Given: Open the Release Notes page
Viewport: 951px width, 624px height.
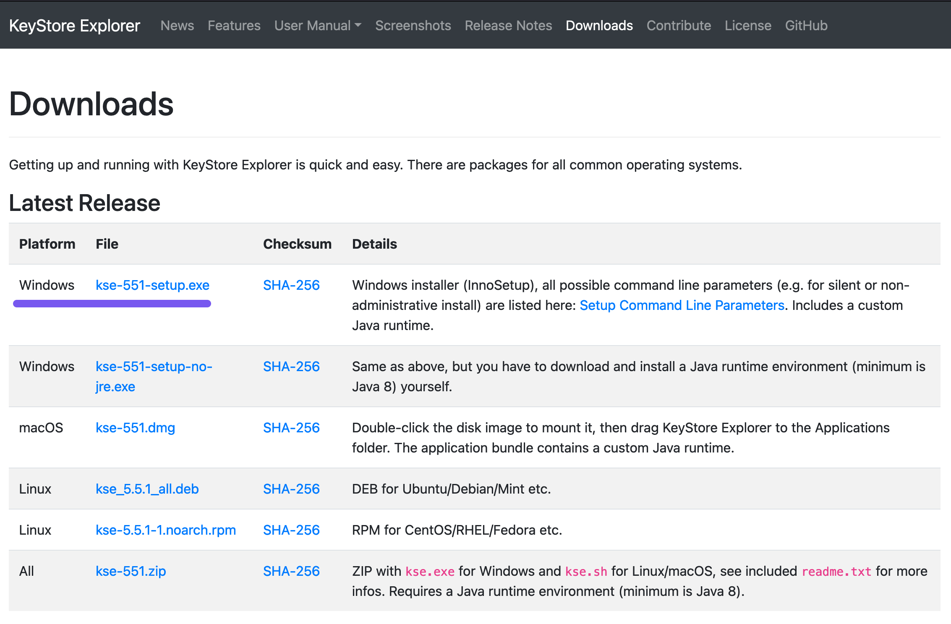Looking at the screenshot, I should [508, 26].
